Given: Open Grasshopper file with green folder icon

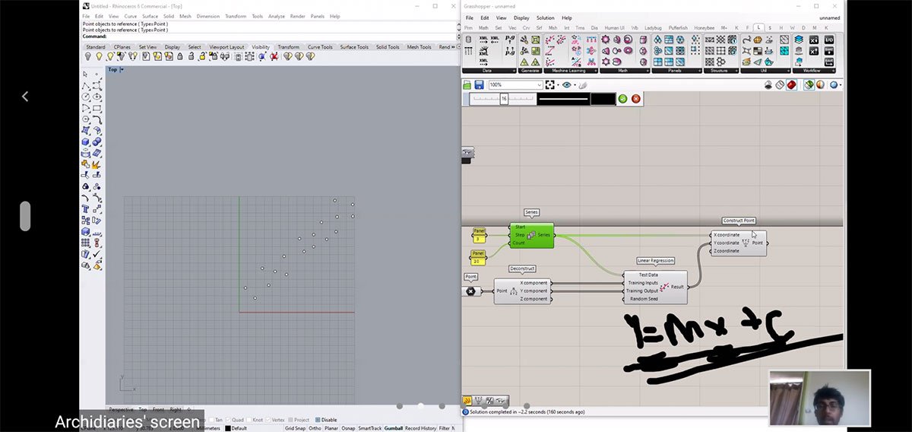Looking at the screenshot, I should click(467, 85).
